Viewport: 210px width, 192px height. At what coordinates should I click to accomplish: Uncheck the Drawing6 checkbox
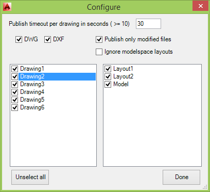[x=15, y=107]
